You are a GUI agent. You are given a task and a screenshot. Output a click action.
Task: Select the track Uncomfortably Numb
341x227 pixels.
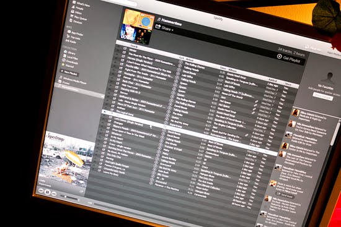coord(114,171)
